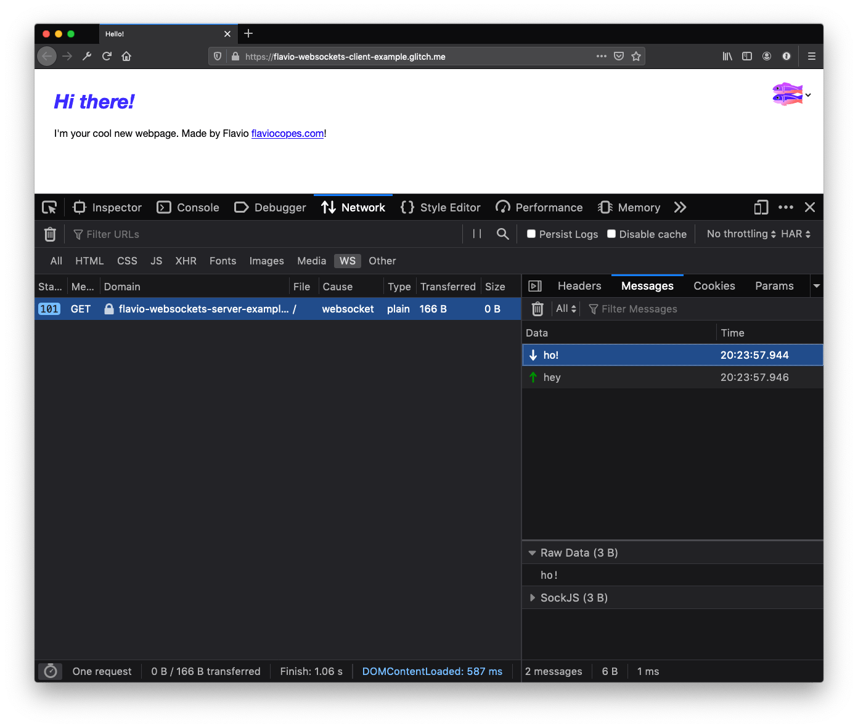Viewport: 858px width, 728px height.
Task: Open the No throttling dropdown
Action: [741, 234]
